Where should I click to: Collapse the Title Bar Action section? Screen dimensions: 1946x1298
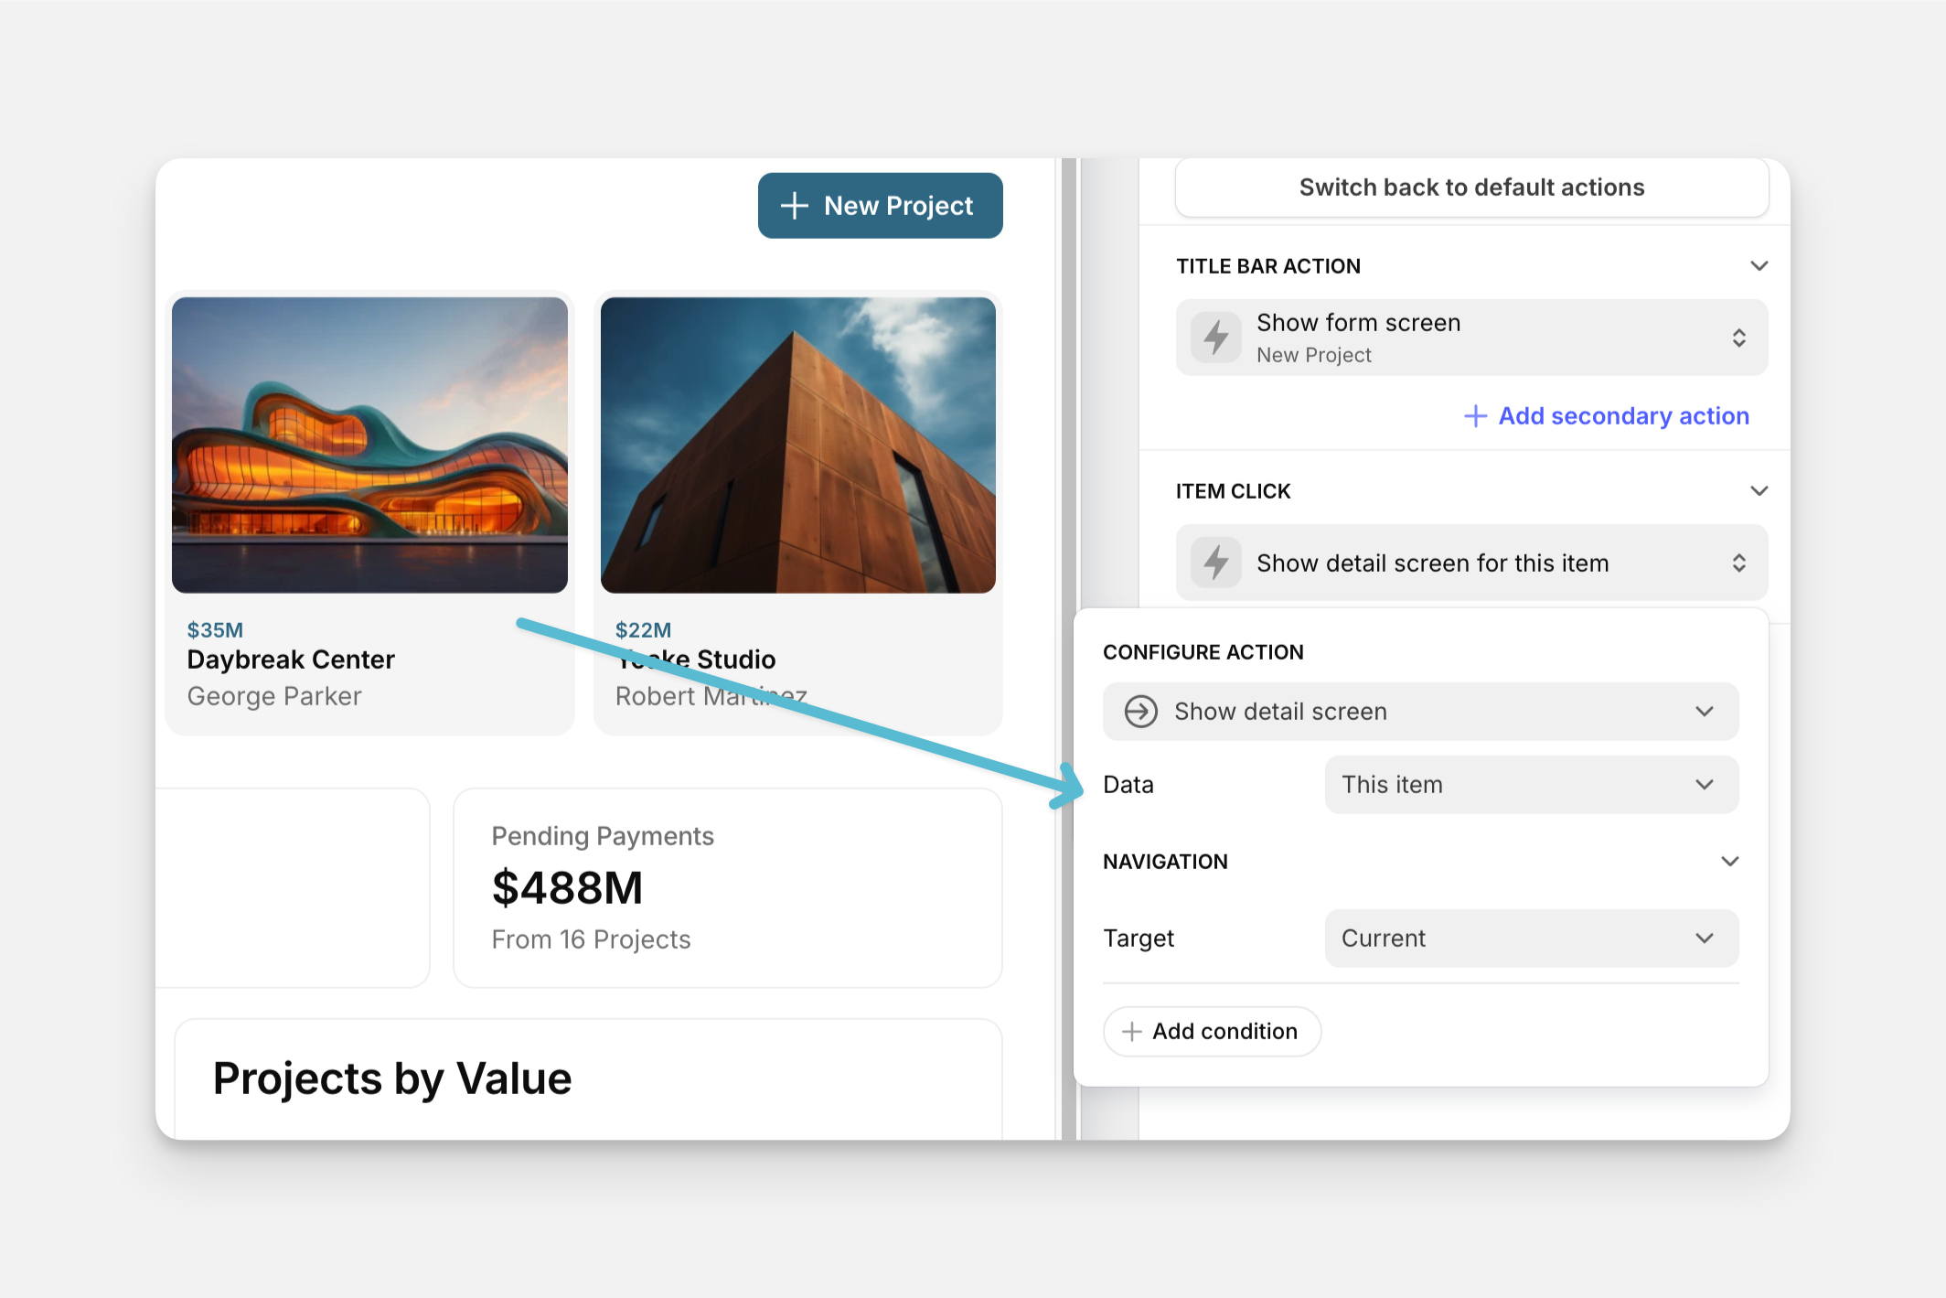tap(1759, 266)
